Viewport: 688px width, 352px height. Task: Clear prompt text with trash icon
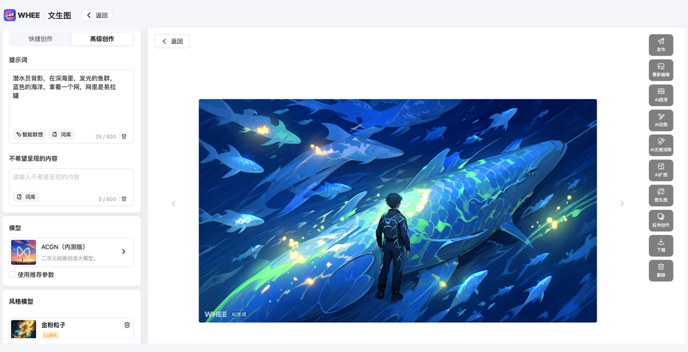[x=124, y=136]
